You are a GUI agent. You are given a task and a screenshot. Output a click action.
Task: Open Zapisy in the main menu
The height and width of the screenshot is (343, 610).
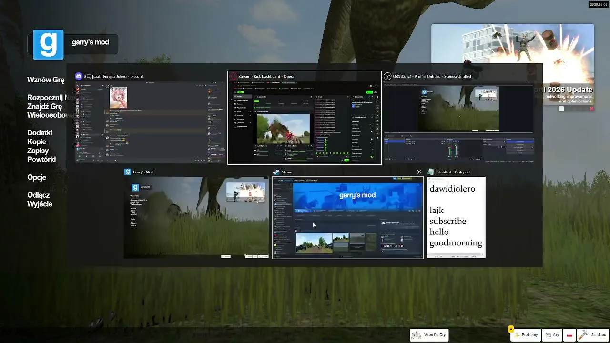point(38,151)
